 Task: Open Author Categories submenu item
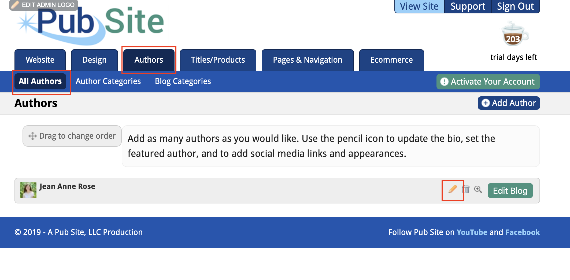(x=108, y=81)
